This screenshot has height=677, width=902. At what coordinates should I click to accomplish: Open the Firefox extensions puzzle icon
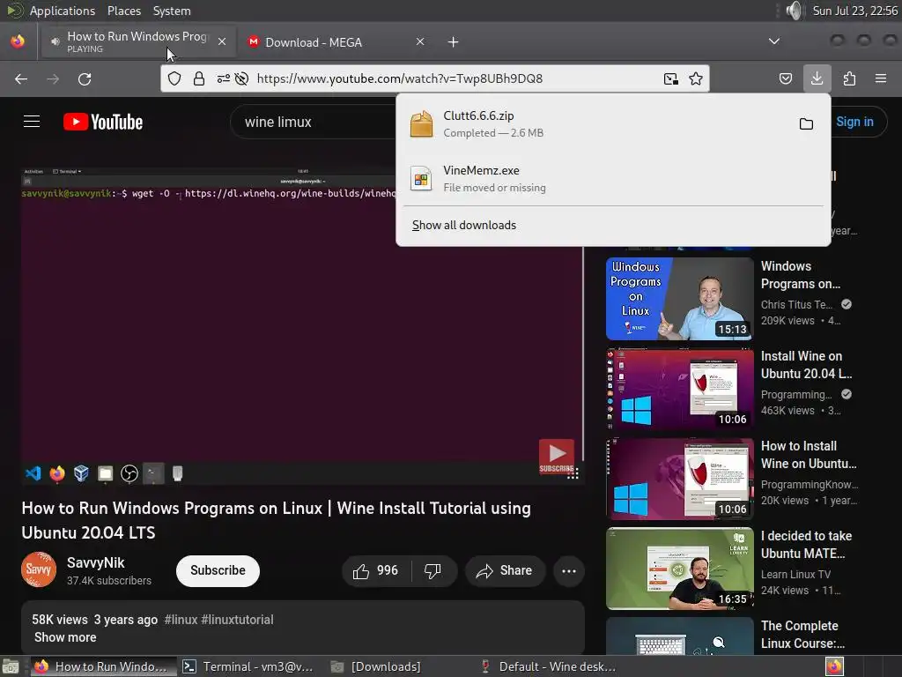click(850, 78)
